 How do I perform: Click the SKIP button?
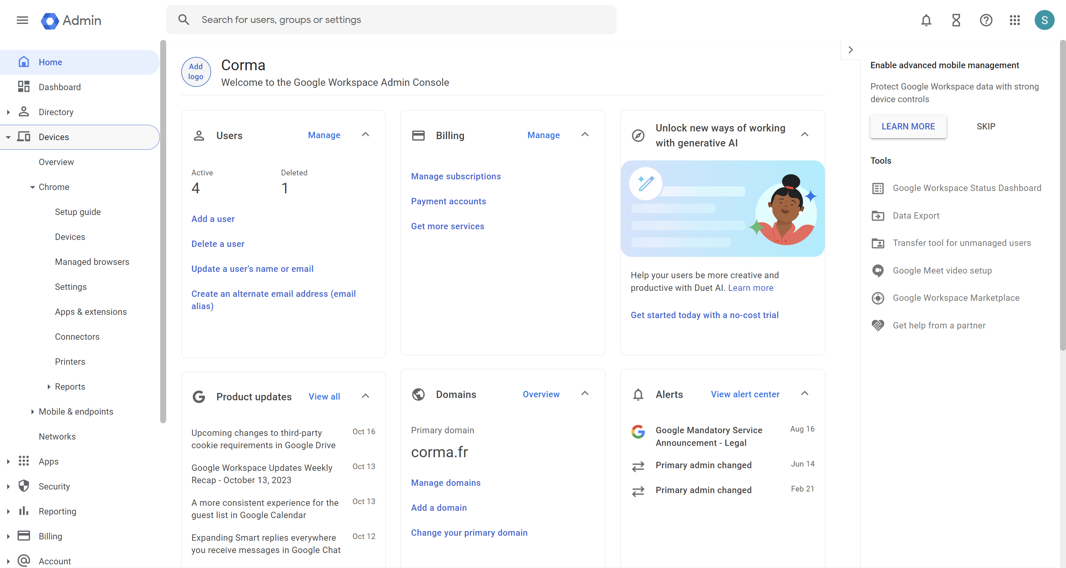(986, 126)
